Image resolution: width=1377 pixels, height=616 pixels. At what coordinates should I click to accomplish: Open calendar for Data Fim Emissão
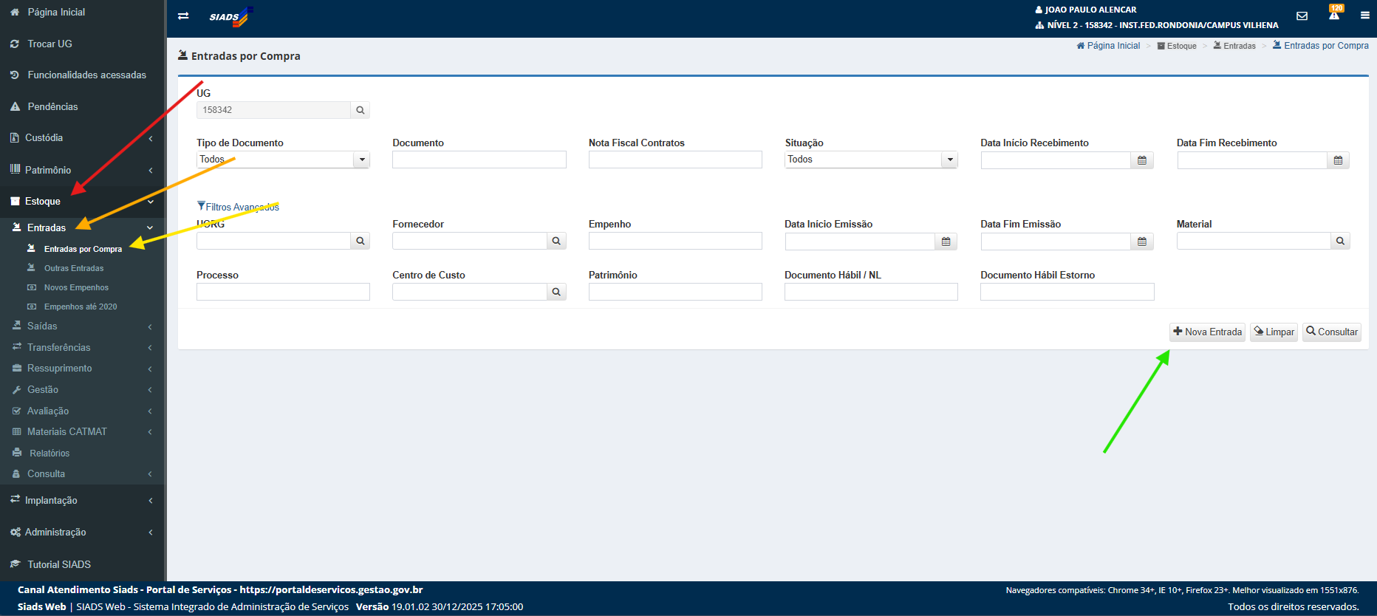click(1141, 242)
